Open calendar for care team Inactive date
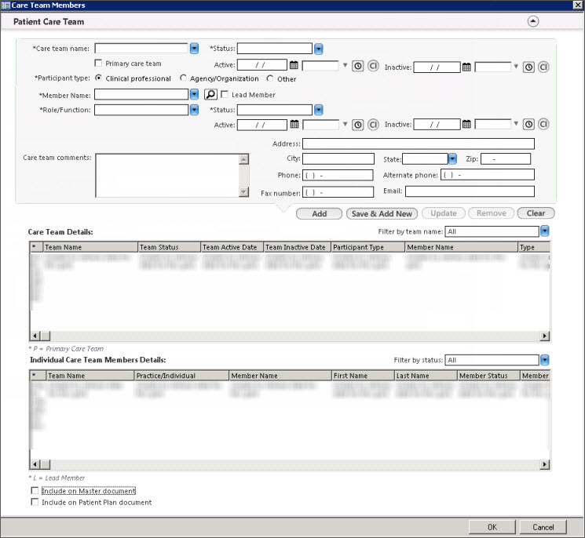This screenshot has width=585, height=538. coord(466,67)
